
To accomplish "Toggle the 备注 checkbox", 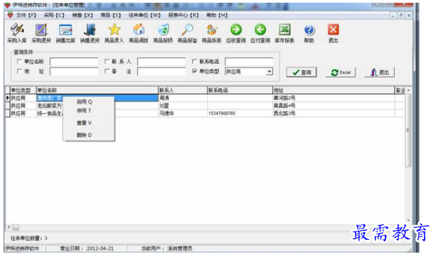I will coord(107,71).
